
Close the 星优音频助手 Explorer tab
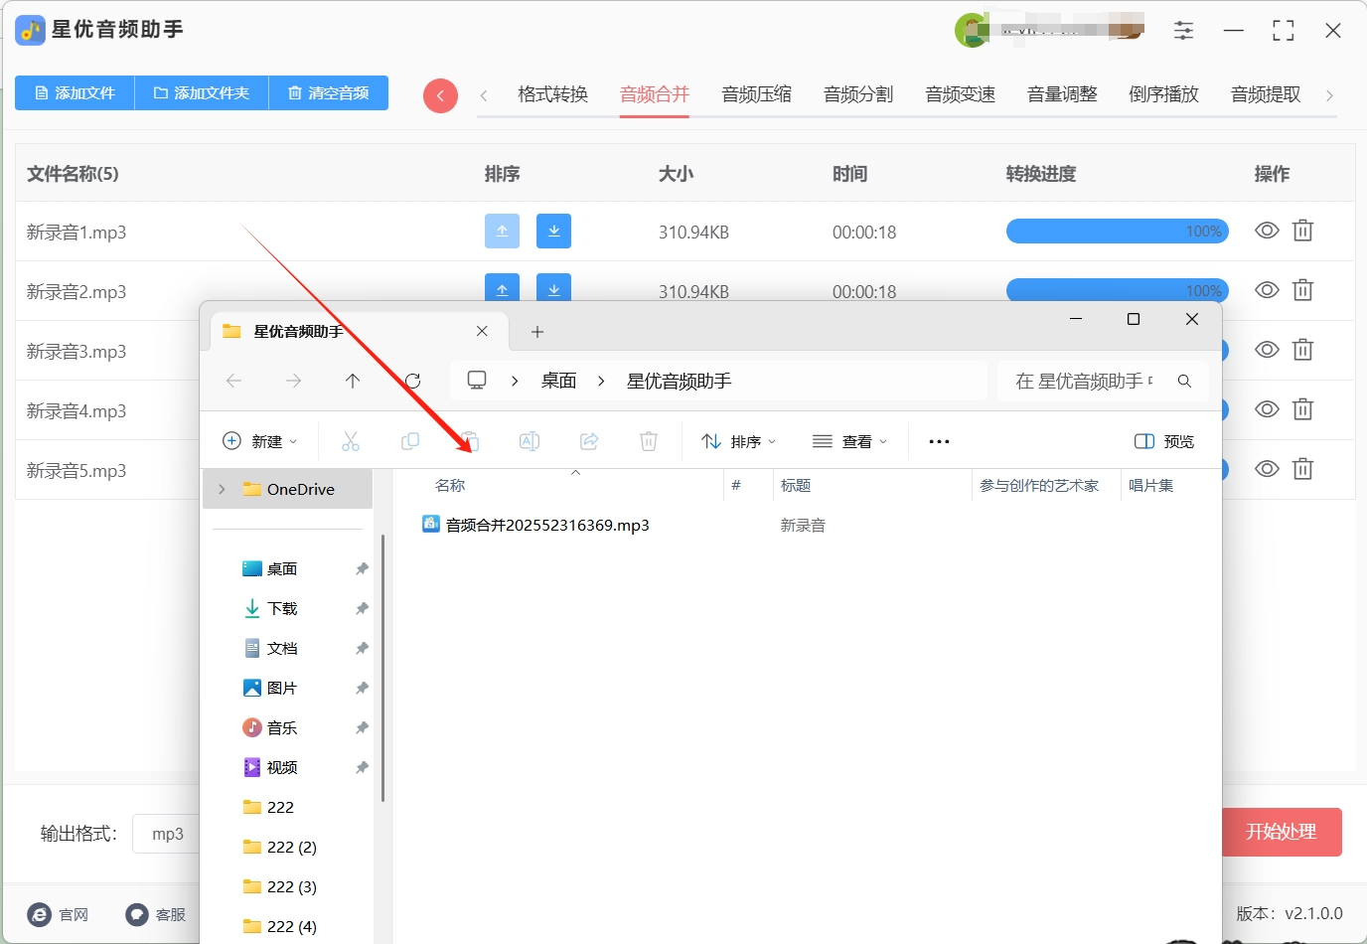(482, 331)
